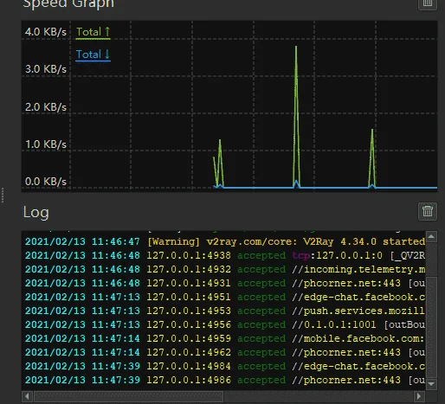Select log line for 127.0.0.1:4938 tcp
445x404 pixels.
225,255
